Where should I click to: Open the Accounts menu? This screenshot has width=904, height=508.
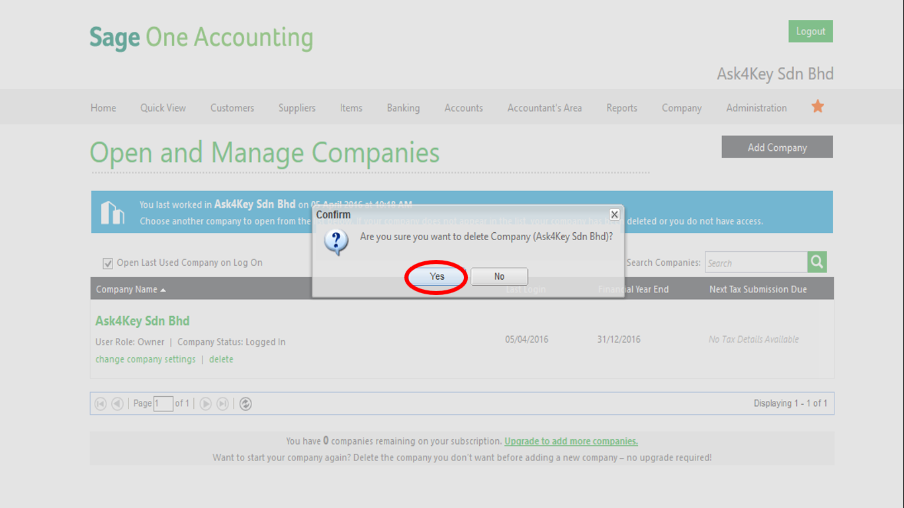click(x=463, y=108)
